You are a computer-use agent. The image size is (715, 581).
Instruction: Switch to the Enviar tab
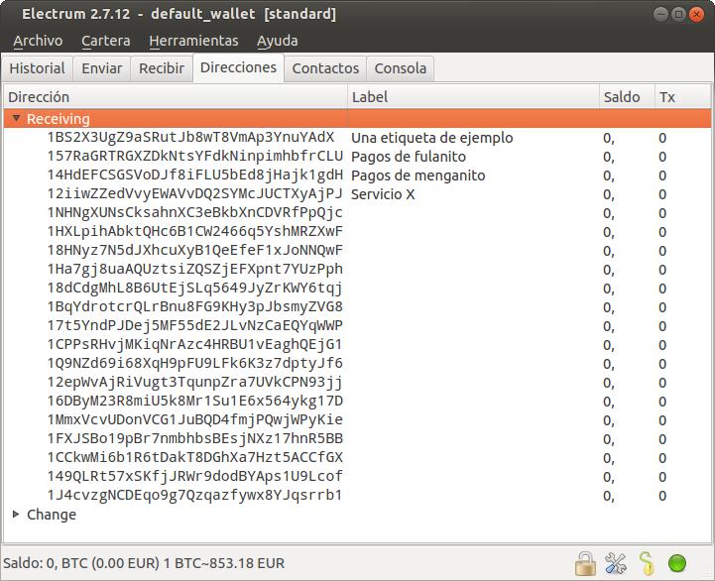pyautogui.click(x=101, y=68)
